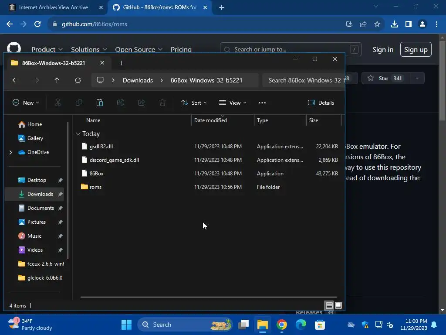Open the New item dropdown
The width and height of the screenshot is (446, 335).
[x=26, y=103]
